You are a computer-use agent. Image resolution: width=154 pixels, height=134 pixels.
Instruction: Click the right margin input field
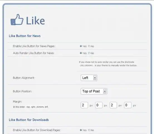(99, 105)
